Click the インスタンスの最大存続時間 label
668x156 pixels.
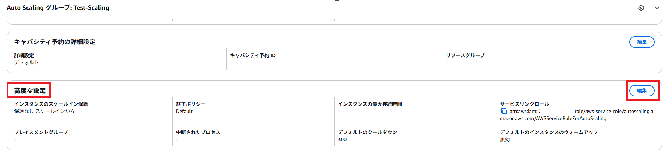[x=370, y=104]
